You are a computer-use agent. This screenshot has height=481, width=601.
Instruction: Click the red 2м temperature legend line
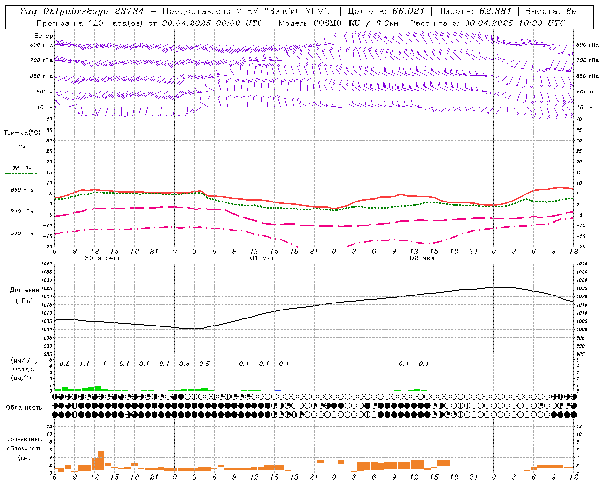click(x=22, y=152)
